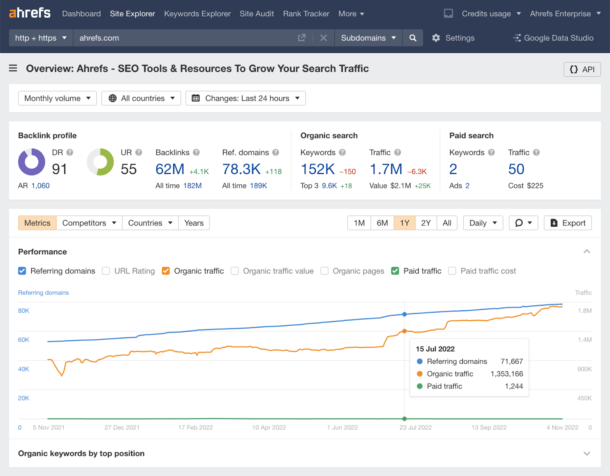The width and height of the screenshot is (610, 476).
Task: Click the DR help question mark icon
Action: click(x=70, y=152)
